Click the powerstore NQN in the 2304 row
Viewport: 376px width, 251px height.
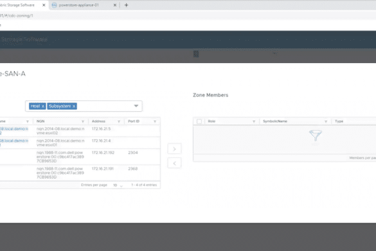click(x=60, y=156)
